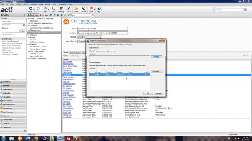
Task: Select Hot Deals group in tree
Action: [x=33, y=40]
